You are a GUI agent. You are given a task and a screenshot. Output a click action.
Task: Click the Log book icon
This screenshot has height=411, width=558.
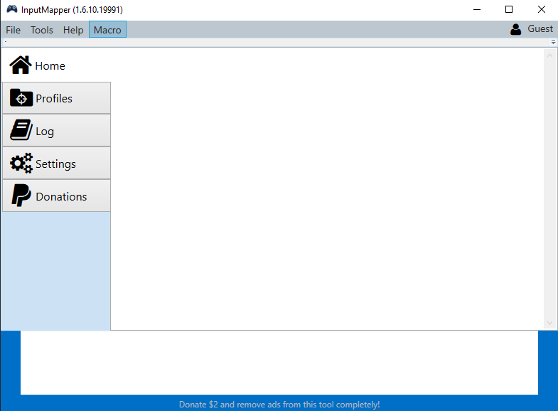tap(21, 130)
